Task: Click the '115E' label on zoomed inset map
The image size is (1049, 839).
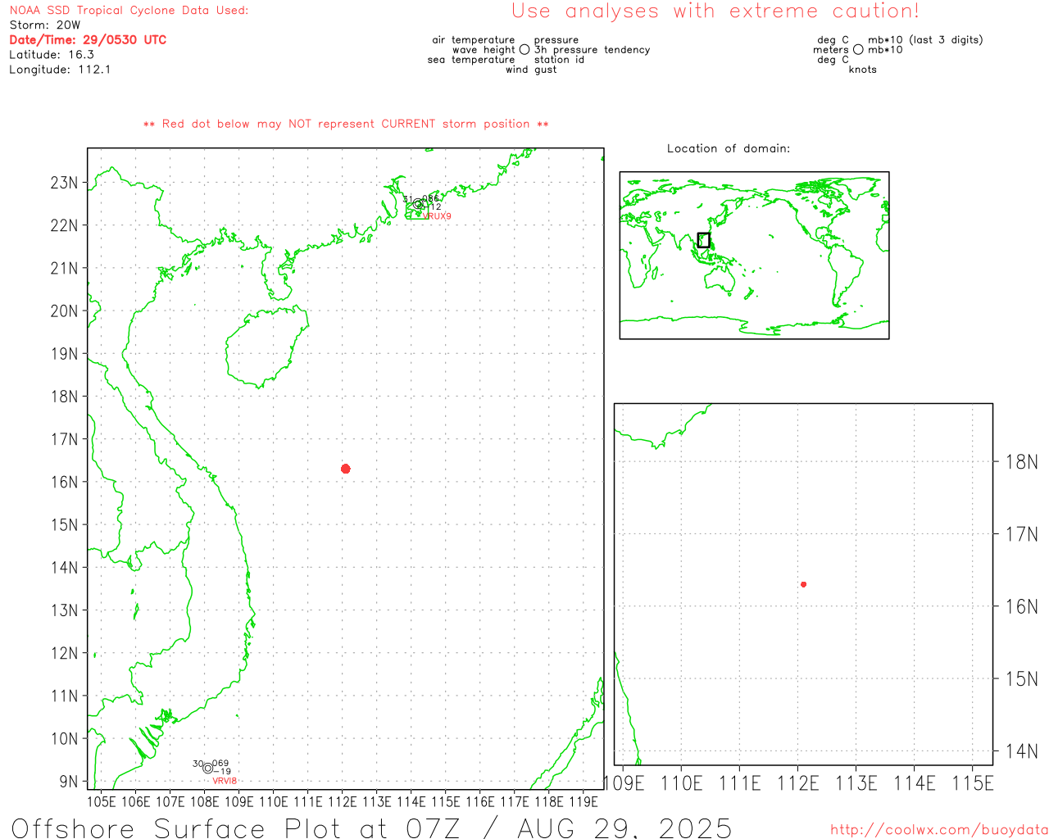Action: (973, 784)
